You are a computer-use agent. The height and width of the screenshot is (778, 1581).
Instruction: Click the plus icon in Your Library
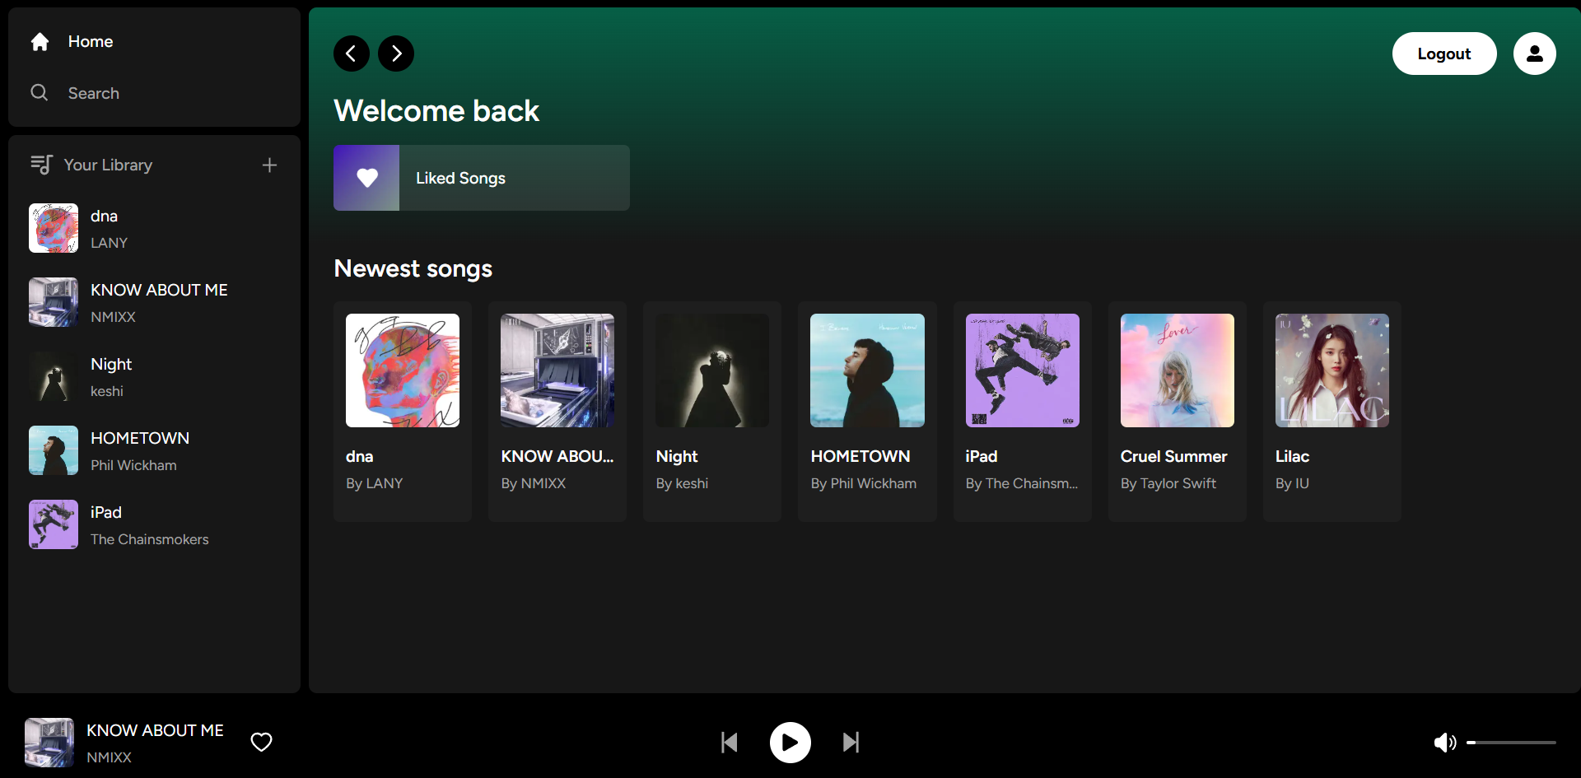click(269, 165)
